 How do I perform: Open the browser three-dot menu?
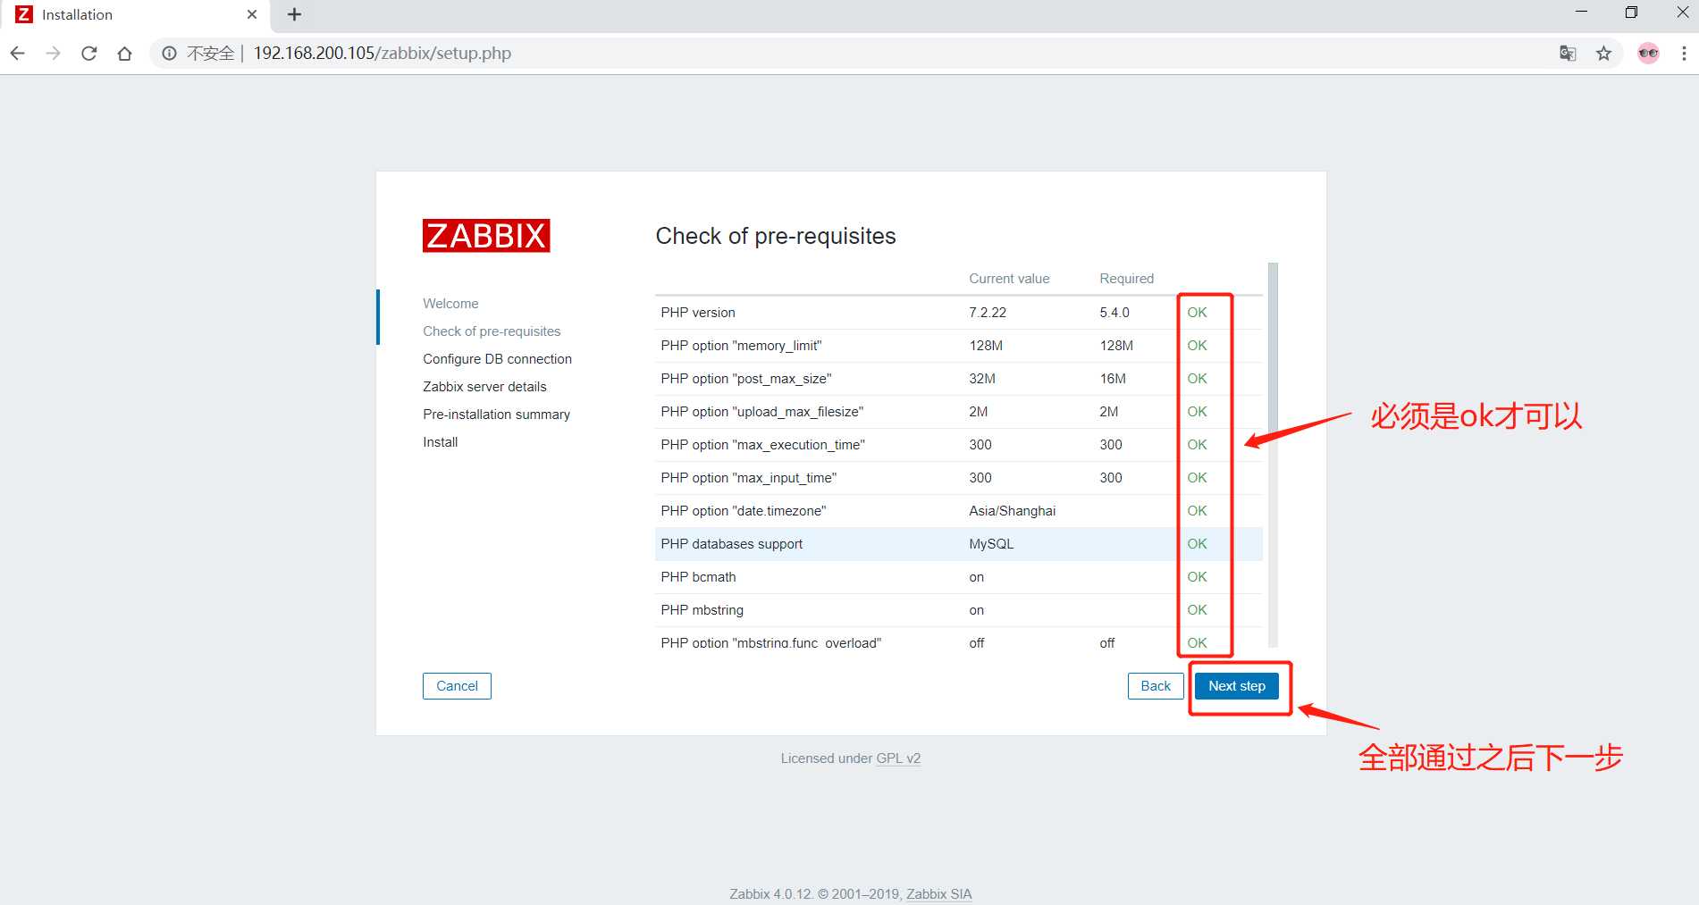[x=1684, y=54]
